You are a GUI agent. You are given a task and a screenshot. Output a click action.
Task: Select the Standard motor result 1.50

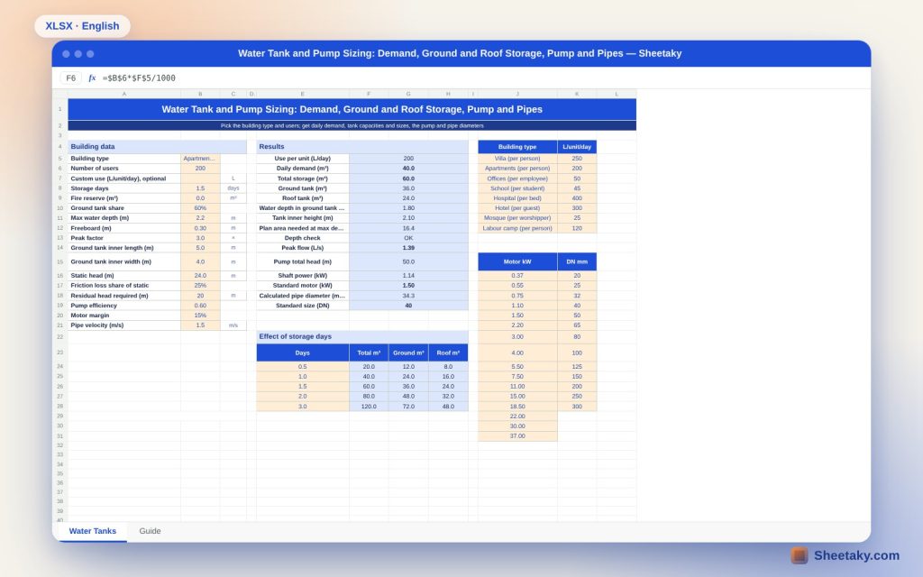click(408, 285)
